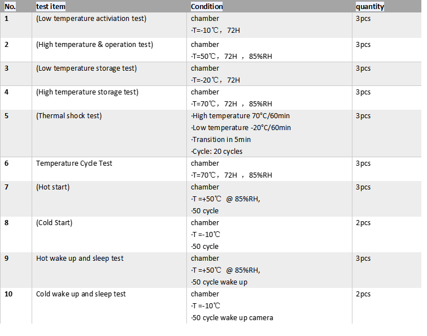Click the 'No.' column header

pos(10,7)
